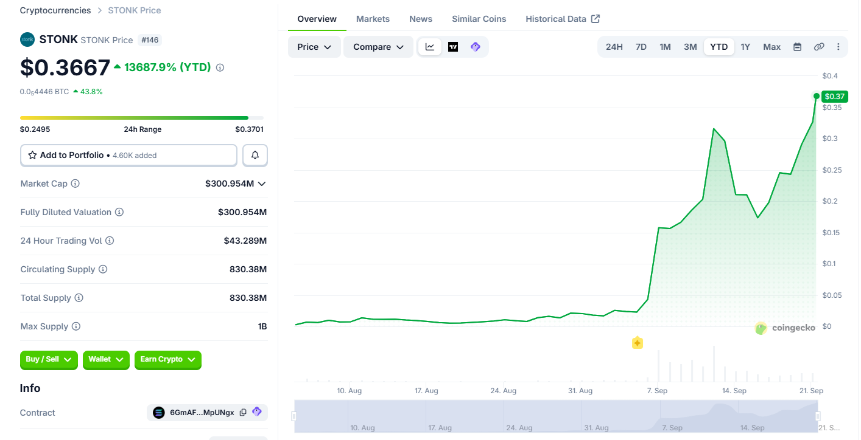The width and height of the screenshot is (861, 440).
Task: Click the STONK Price breadcrumb text
Action: tap(135, 10)
